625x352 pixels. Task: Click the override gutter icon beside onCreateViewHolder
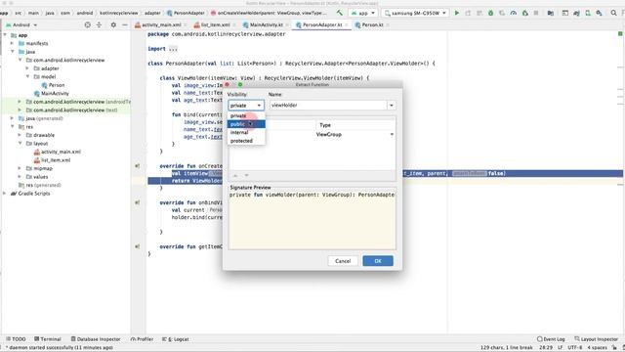[137, 166]
